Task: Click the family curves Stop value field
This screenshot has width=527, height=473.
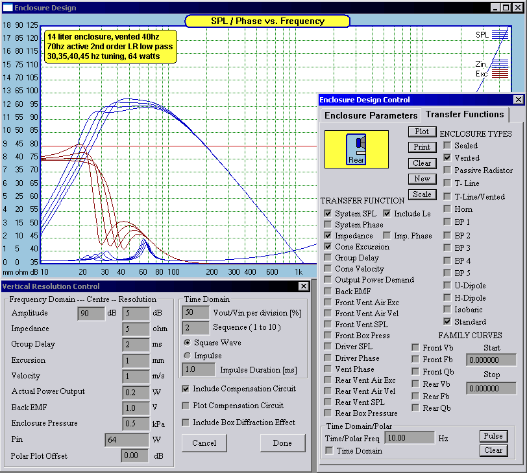Action: tap(491, 389)
